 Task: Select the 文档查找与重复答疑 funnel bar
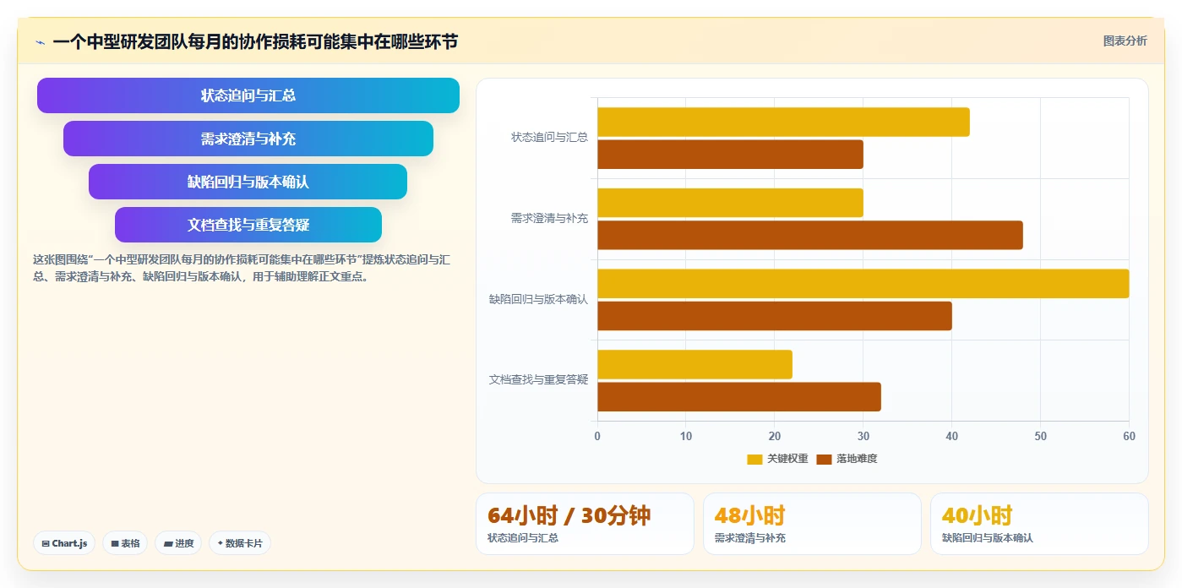click(x=248, y=225)
